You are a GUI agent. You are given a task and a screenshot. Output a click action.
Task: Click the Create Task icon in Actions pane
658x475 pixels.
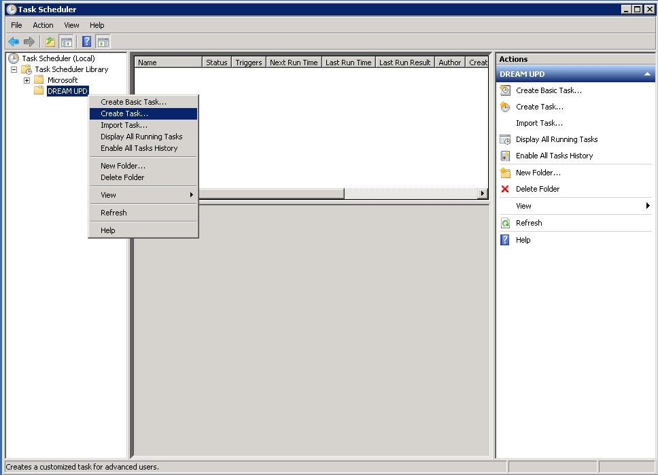coord(505,107)
